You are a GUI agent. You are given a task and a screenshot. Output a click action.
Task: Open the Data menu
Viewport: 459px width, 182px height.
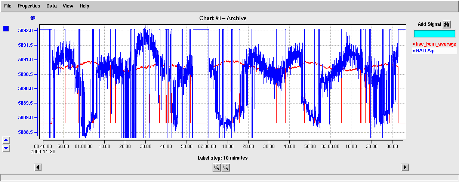point(52,6)
